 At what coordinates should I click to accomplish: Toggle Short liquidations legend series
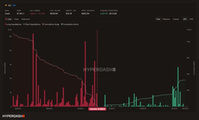32,24
